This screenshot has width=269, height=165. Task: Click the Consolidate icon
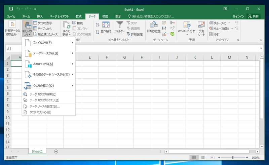[x=172, y=23]
